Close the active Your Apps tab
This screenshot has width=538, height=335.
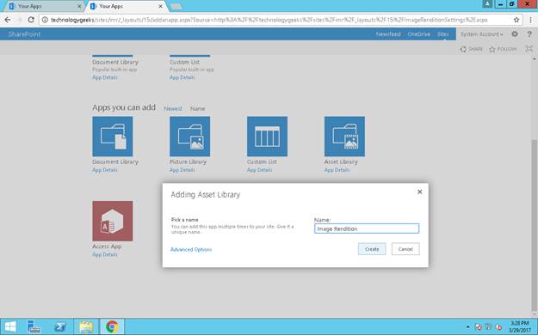(x=160, y=6)
